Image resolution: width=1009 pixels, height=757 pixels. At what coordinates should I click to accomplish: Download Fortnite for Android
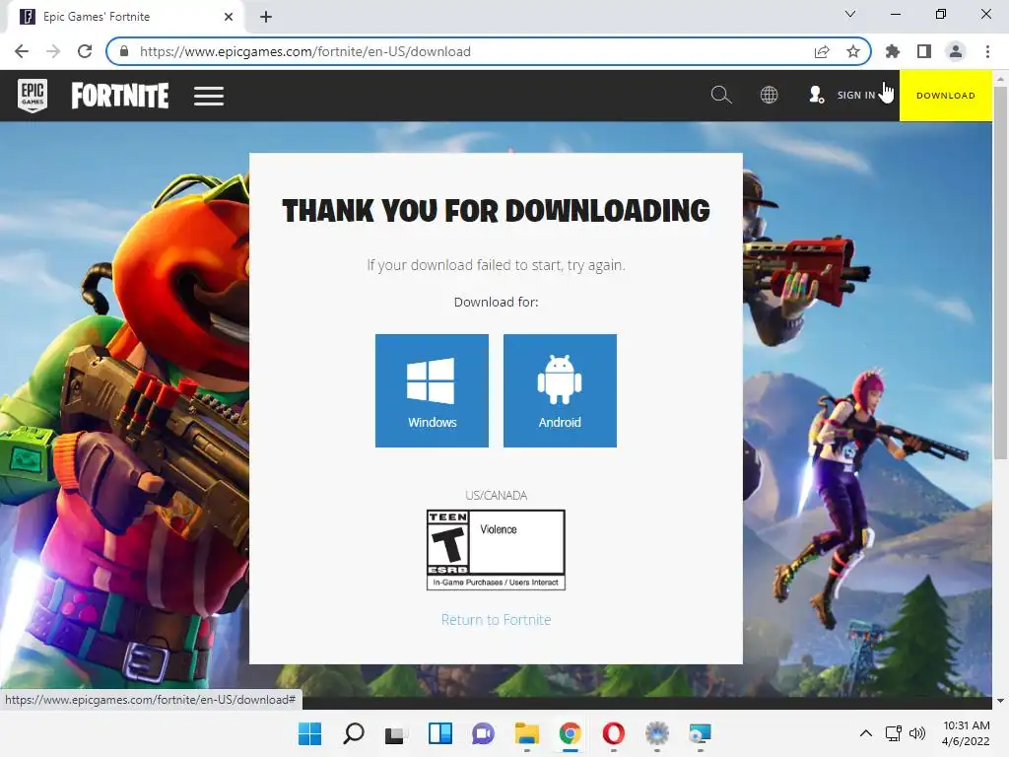[560, 390]
